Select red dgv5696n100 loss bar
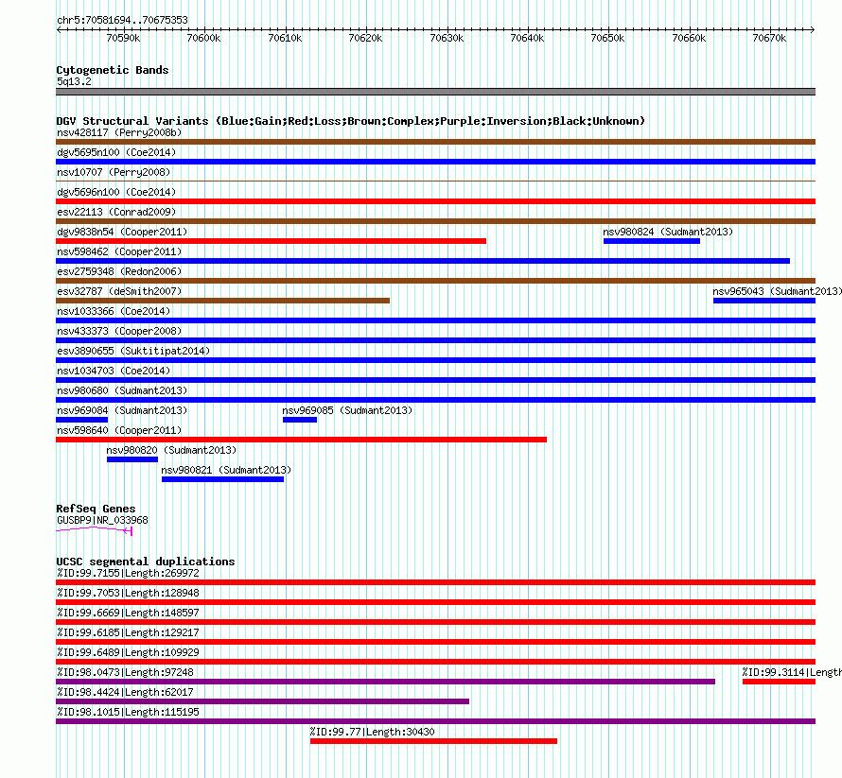 [435, 201]
